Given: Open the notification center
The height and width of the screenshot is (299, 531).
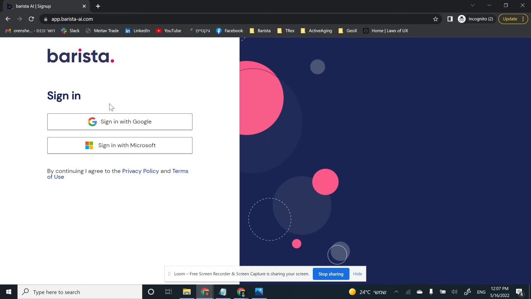Looking at the screenshot, I should coord(519,292).
